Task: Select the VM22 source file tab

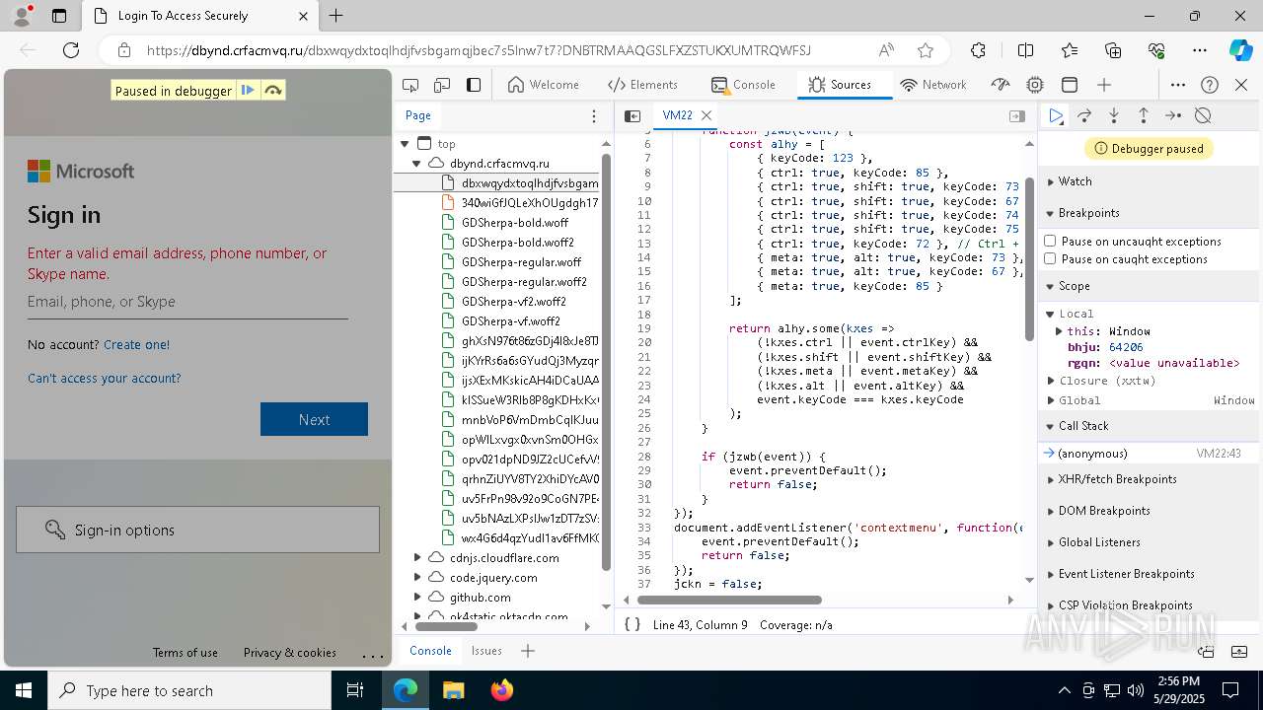Action: point(677,115)
